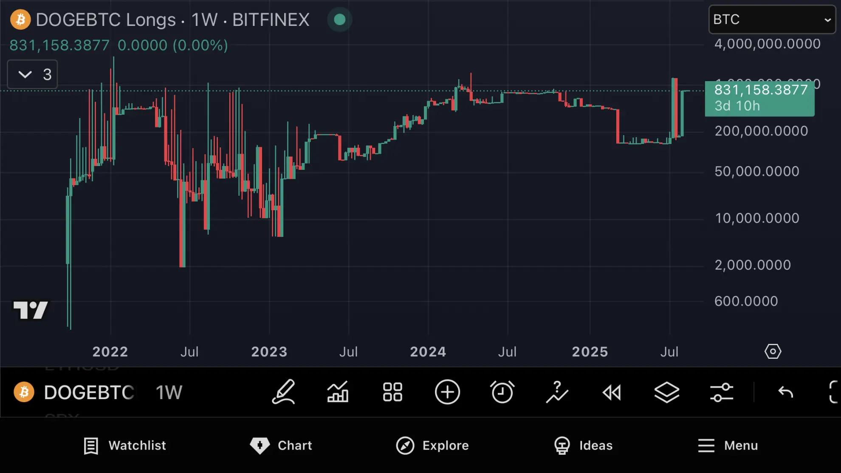Image resolution: width=841 pixels, height=473 pixels.
Task: Switch to the Watchlist tab
Action: 125,445
